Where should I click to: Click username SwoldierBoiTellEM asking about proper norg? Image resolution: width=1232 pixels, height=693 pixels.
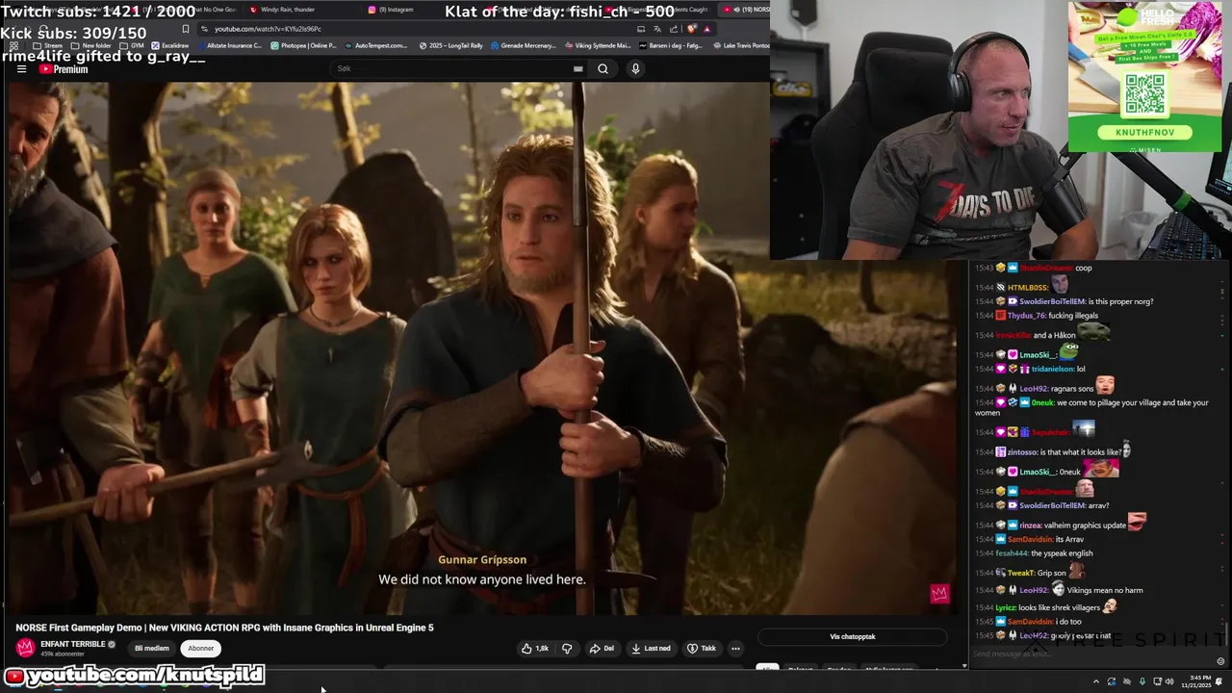[1052, 301]
